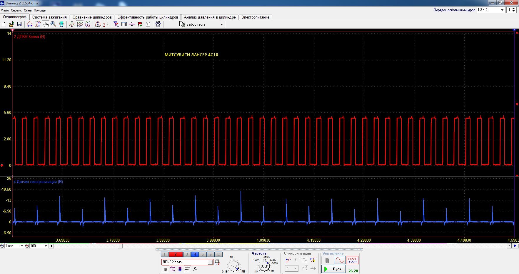Expand the 100 zoom value dropdown
The image size is (519, 274).
[46, 246]
